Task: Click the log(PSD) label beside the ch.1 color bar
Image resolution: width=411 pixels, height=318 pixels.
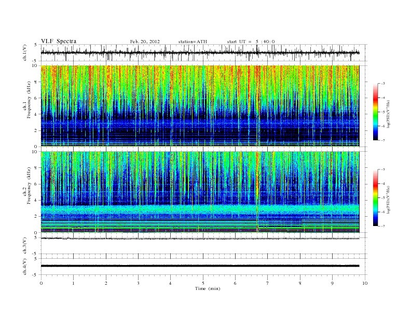Action: coord(389,114)
